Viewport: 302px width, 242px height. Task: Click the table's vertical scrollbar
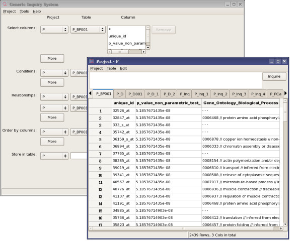pos(285,162)
